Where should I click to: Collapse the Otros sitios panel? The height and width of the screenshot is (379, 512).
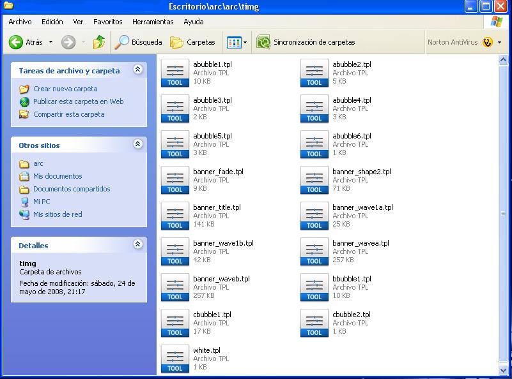(x=137, y=145)
